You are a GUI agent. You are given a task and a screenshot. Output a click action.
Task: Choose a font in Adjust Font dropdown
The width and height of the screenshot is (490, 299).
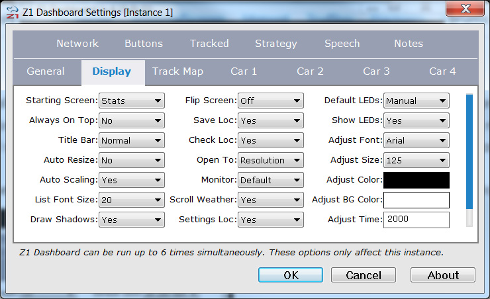pos(416,140)
